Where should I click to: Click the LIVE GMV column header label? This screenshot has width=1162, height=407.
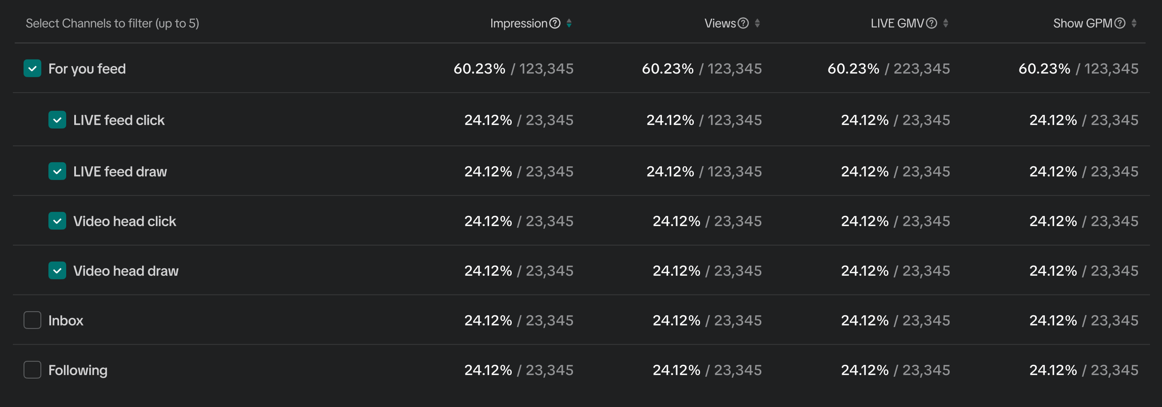[897, 23]
